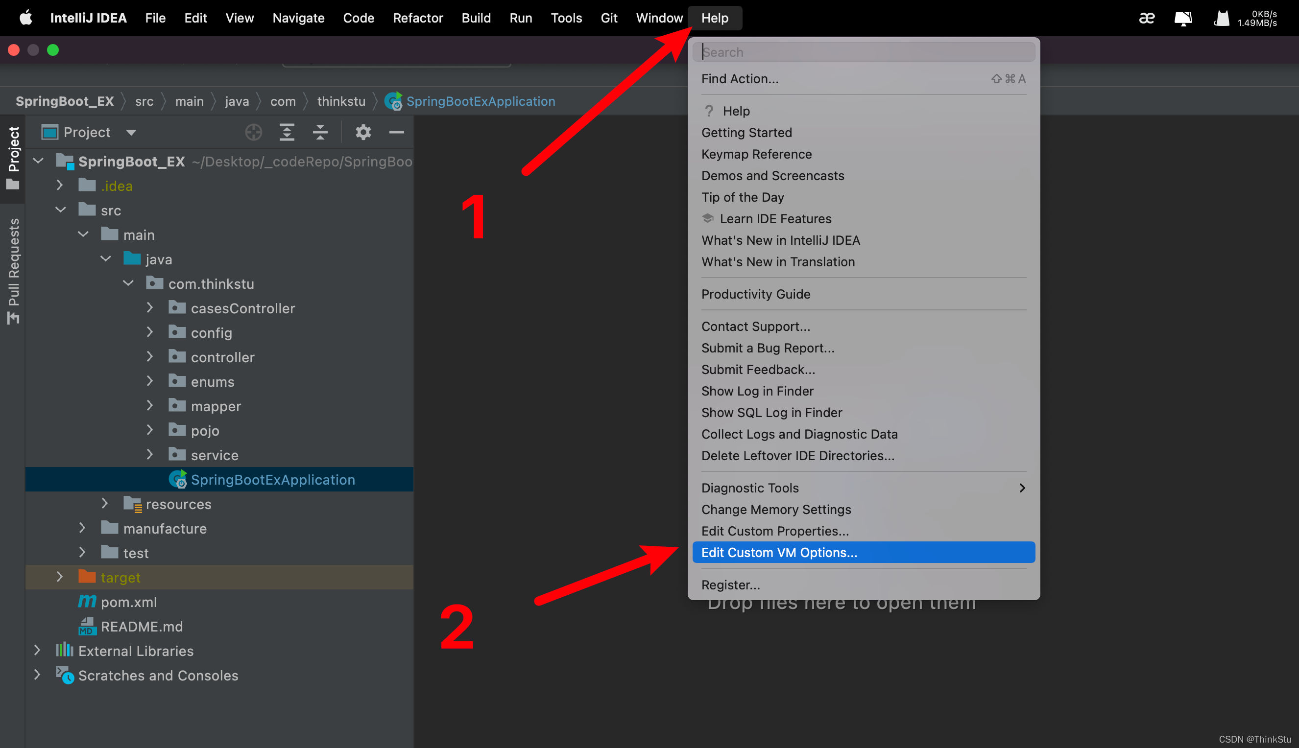Click the Apple menu icon
The width and height of the screenshot is (1299, 748).
(25, 18)
